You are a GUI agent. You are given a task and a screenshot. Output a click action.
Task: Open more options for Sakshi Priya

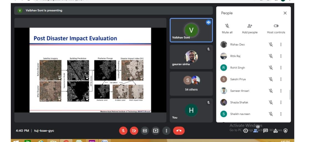point(281,79)
